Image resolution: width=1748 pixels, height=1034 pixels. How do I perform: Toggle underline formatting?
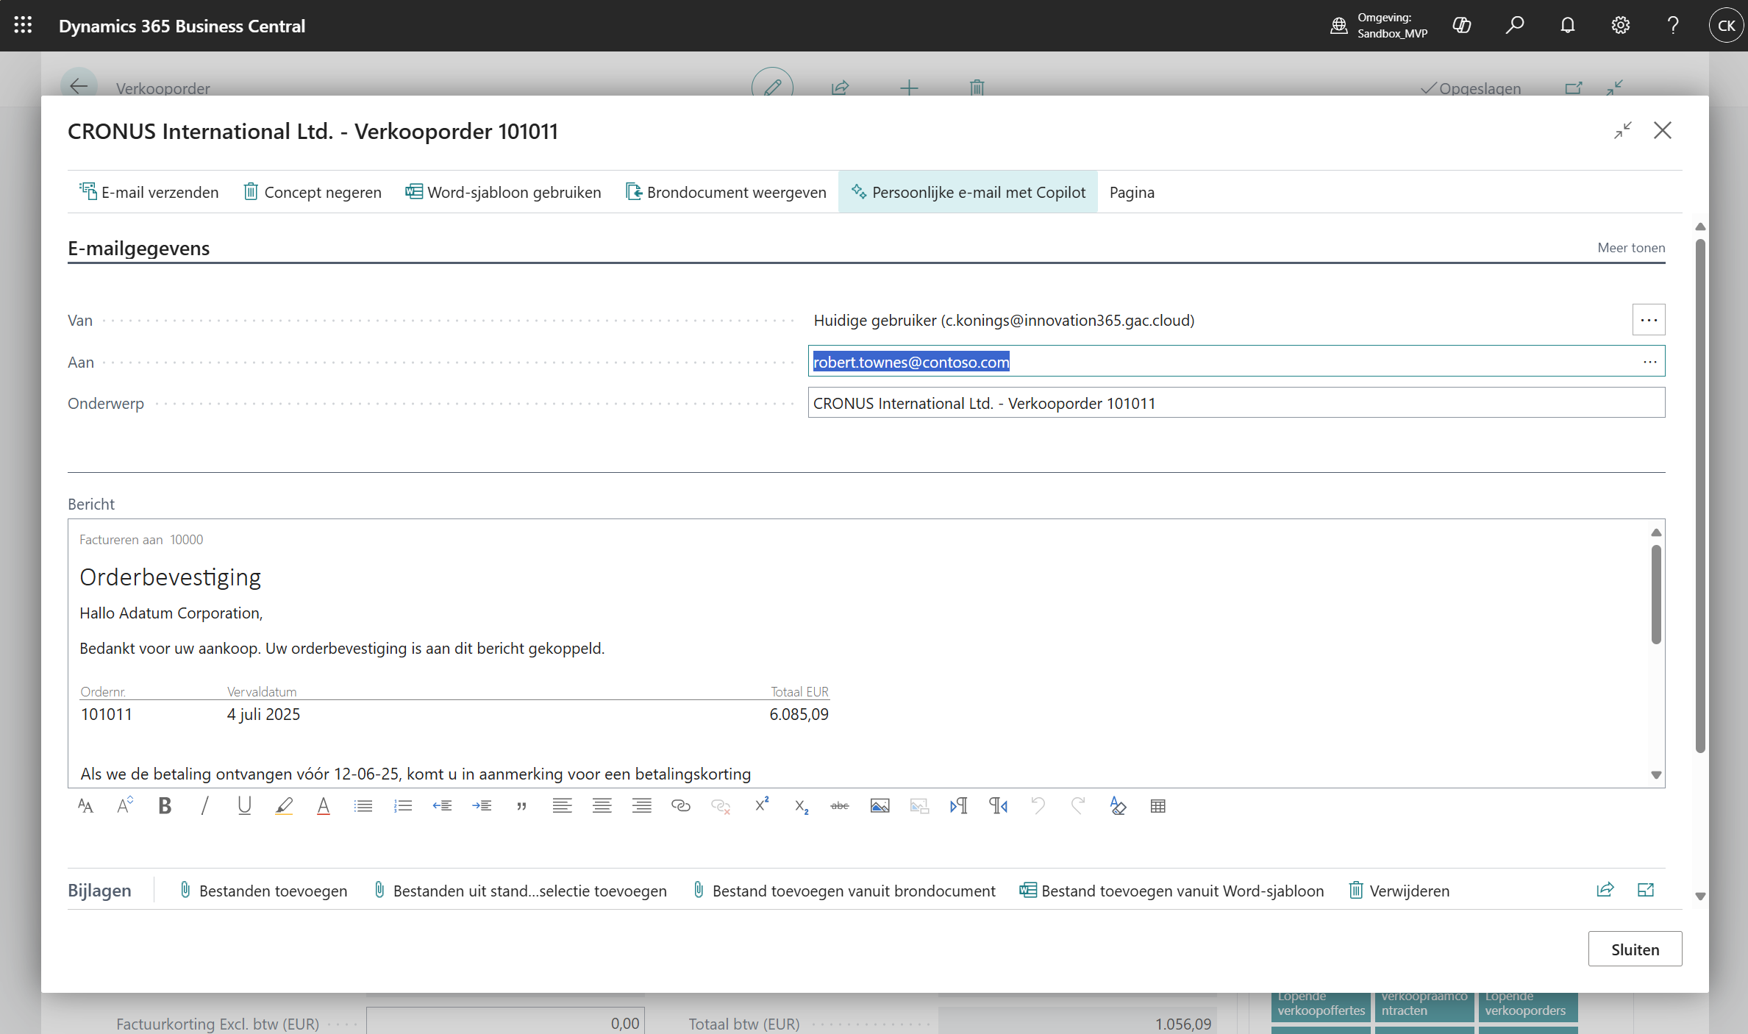(244, 806)
